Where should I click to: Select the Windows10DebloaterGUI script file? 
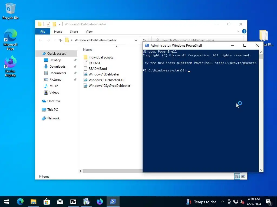[x=104, y=80]
